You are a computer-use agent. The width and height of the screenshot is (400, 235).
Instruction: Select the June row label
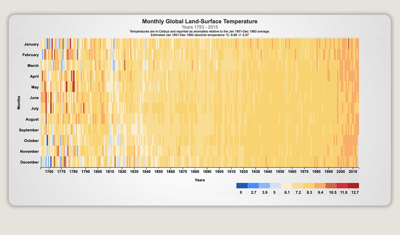click(34, 98)
